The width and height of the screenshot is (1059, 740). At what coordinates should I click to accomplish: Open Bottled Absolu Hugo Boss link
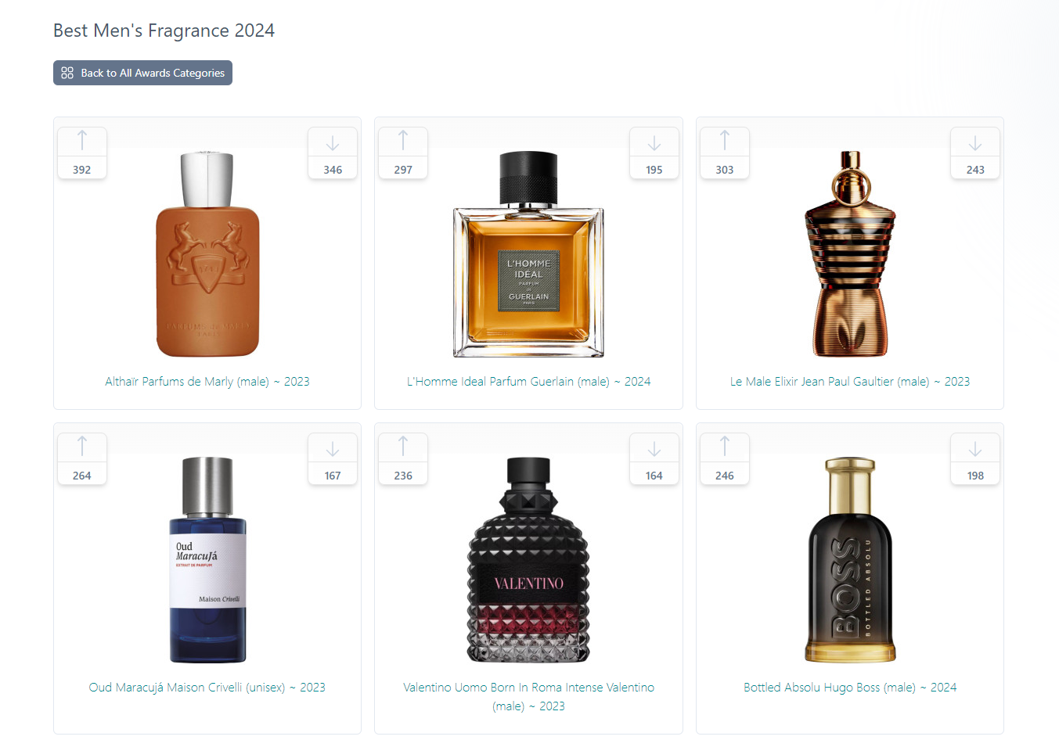pos(850,688)
